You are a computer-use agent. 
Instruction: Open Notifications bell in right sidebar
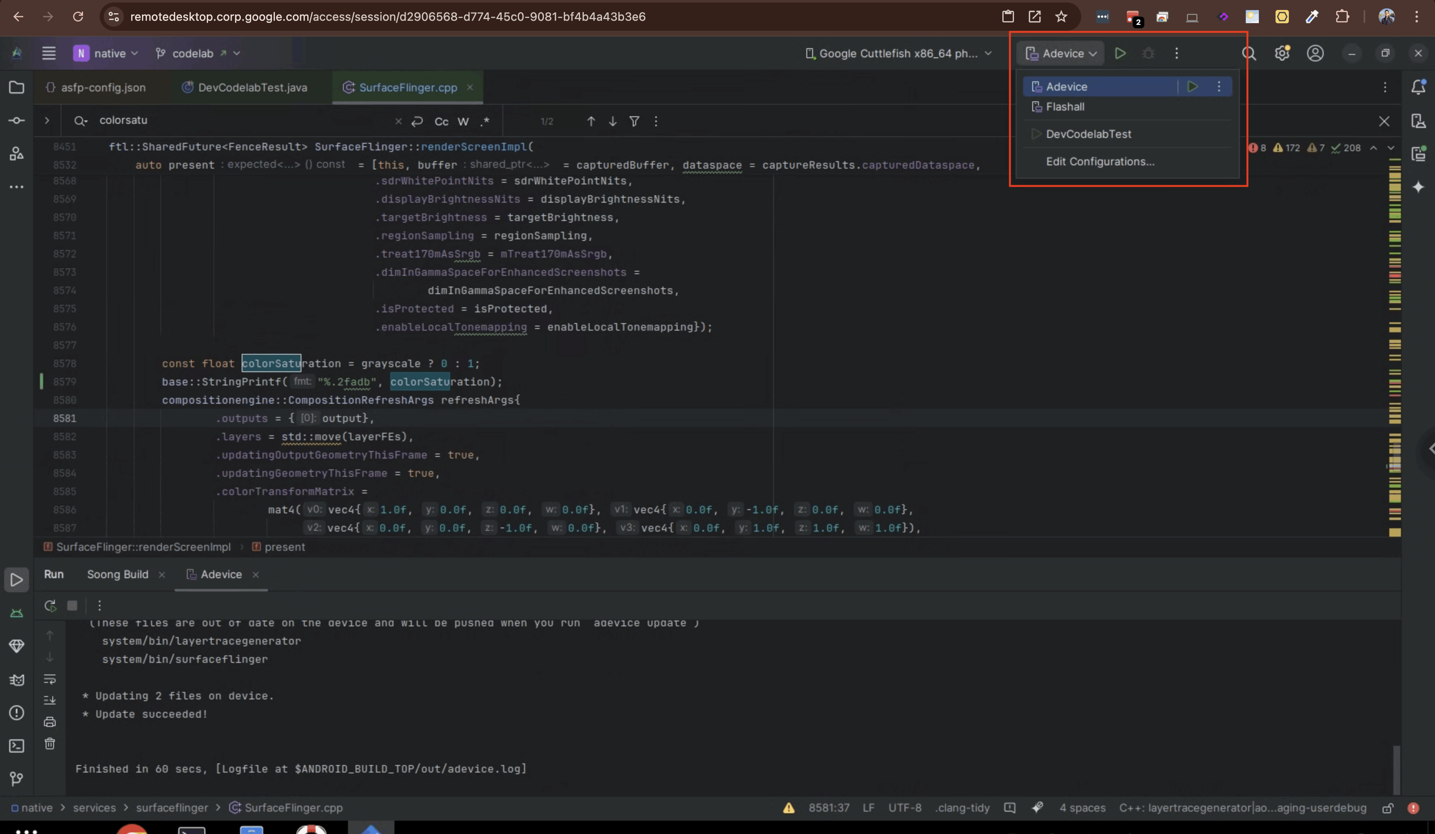[x=1418, y=87]
